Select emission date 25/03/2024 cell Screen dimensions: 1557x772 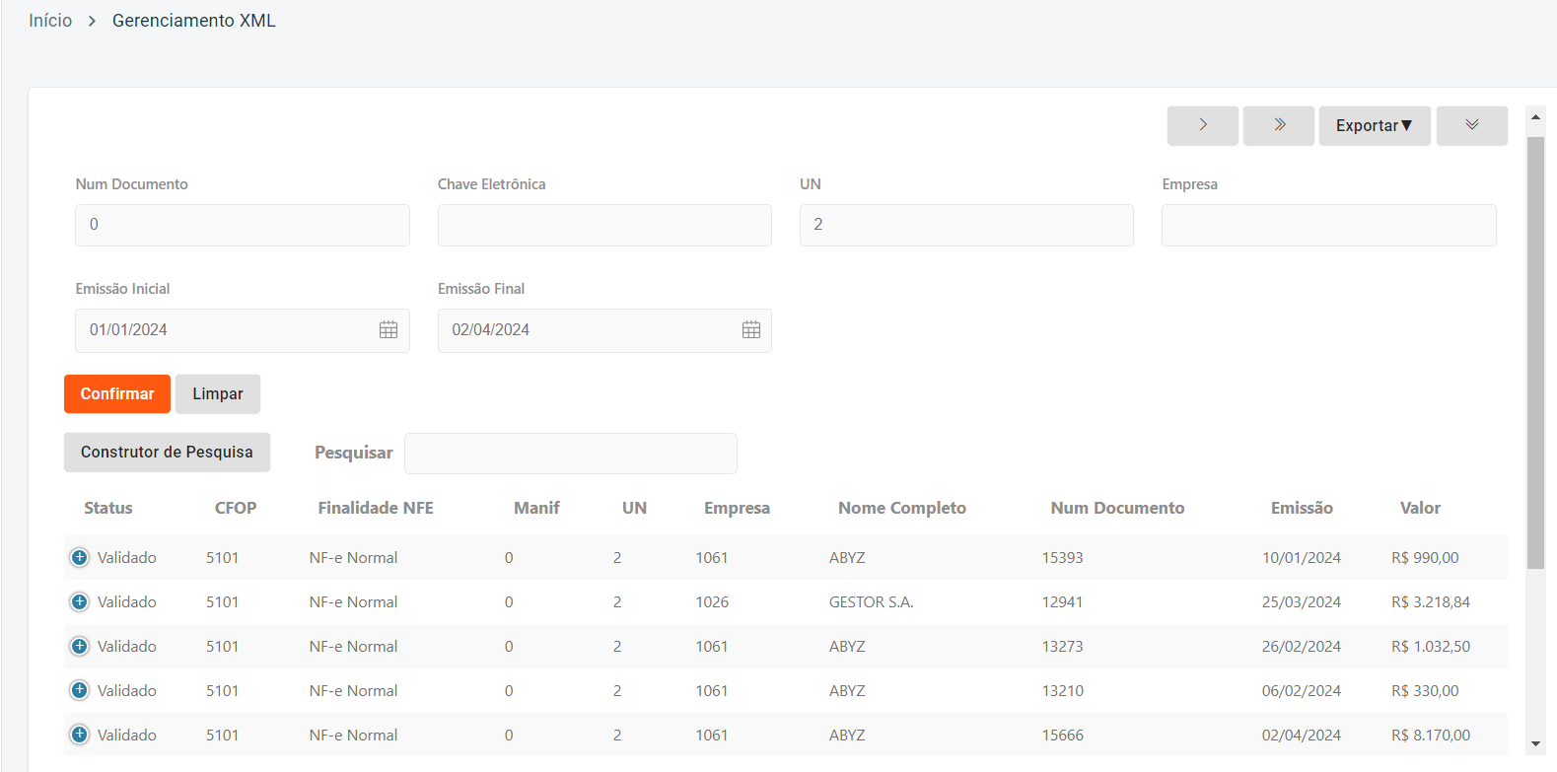pyautogui.click(x=1302, y=602)
